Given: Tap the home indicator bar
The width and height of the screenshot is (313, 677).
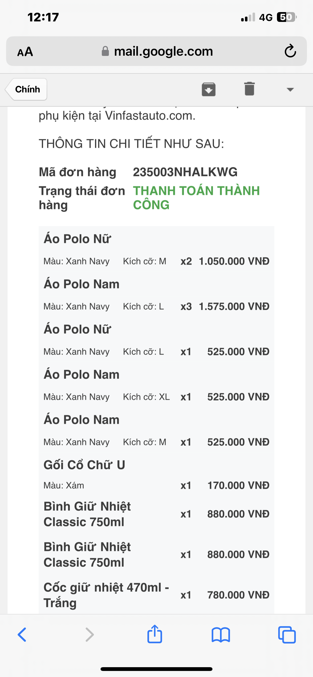Looking at the screenshot, I should [x=156, y=669].
